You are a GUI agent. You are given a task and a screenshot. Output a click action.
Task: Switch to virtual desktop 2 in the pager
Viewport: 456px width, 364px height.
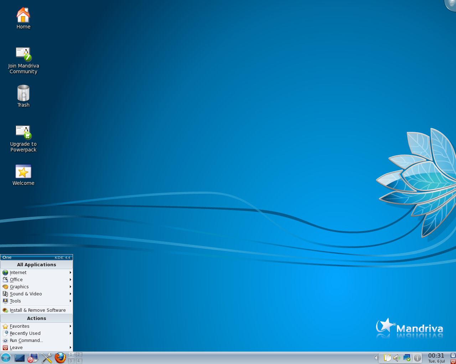[78, 354]
